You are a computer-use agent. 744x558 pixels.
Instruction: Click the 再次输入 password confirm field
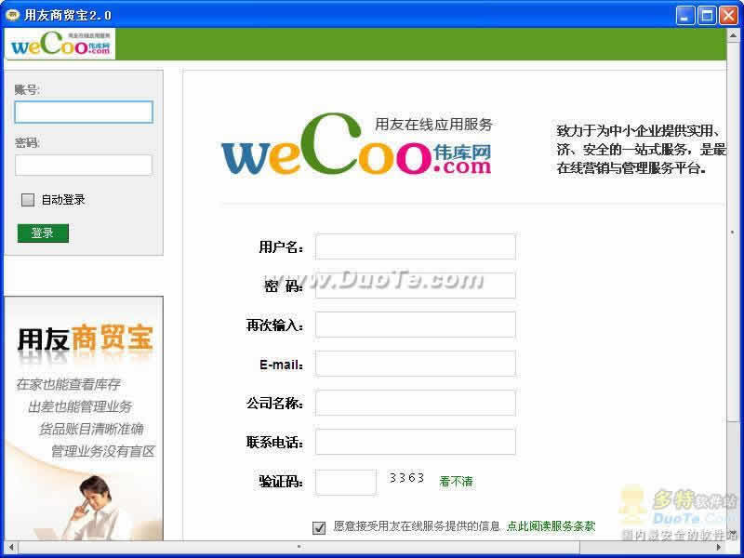tap(415, 325)
